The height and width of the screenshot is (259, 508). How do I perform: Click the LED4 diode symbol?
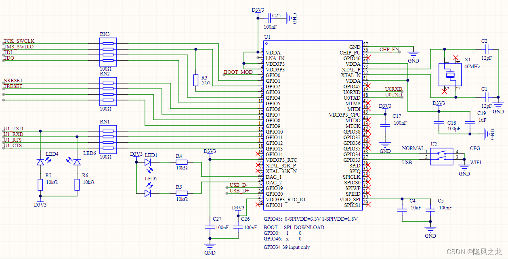(x=40, y=162)
